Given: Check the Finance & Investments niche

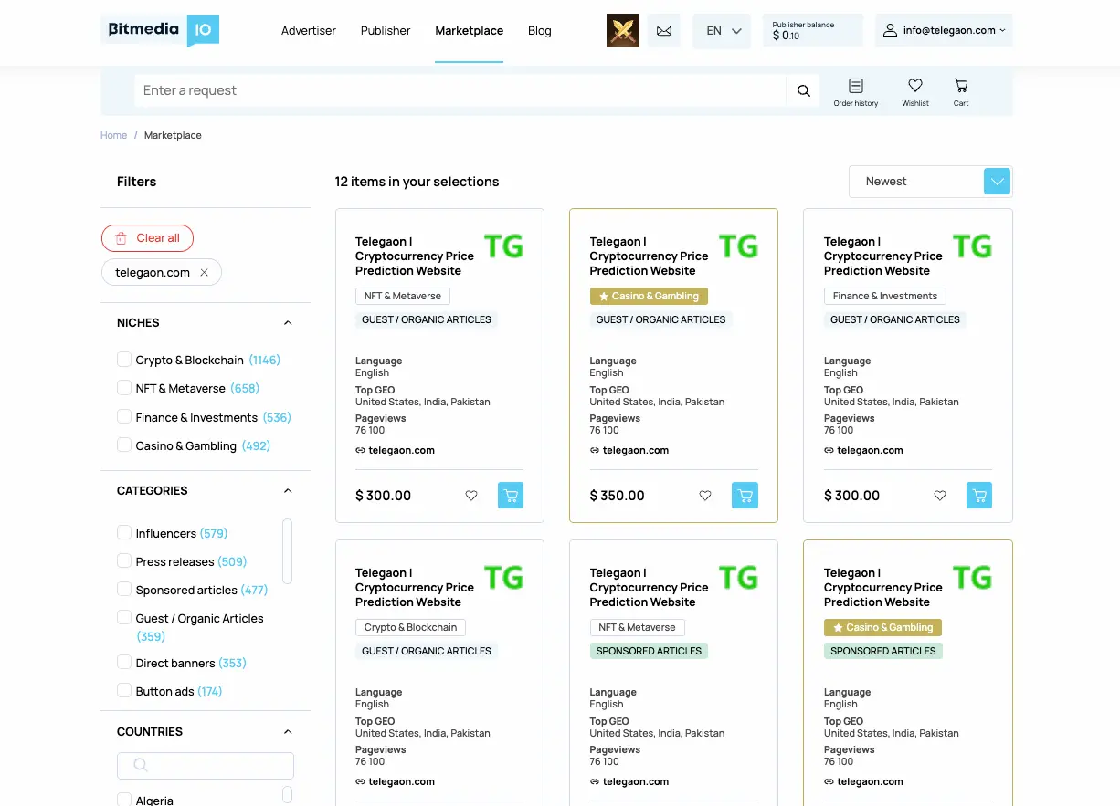Looking at the screenshot, I should 124,416.
